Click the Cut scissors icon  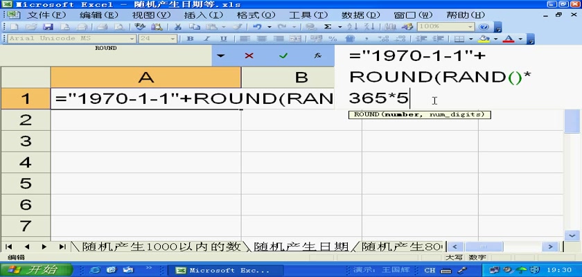177,26
